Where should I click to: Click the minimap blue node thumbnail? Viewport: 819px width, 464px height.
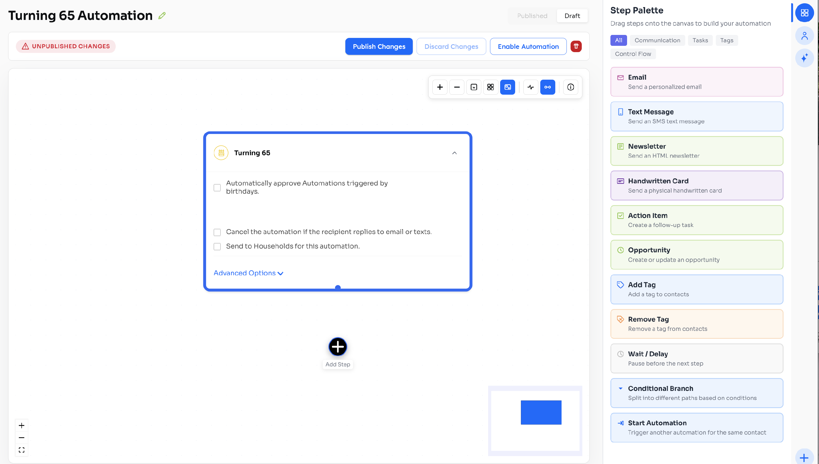(x=541, y=412)
